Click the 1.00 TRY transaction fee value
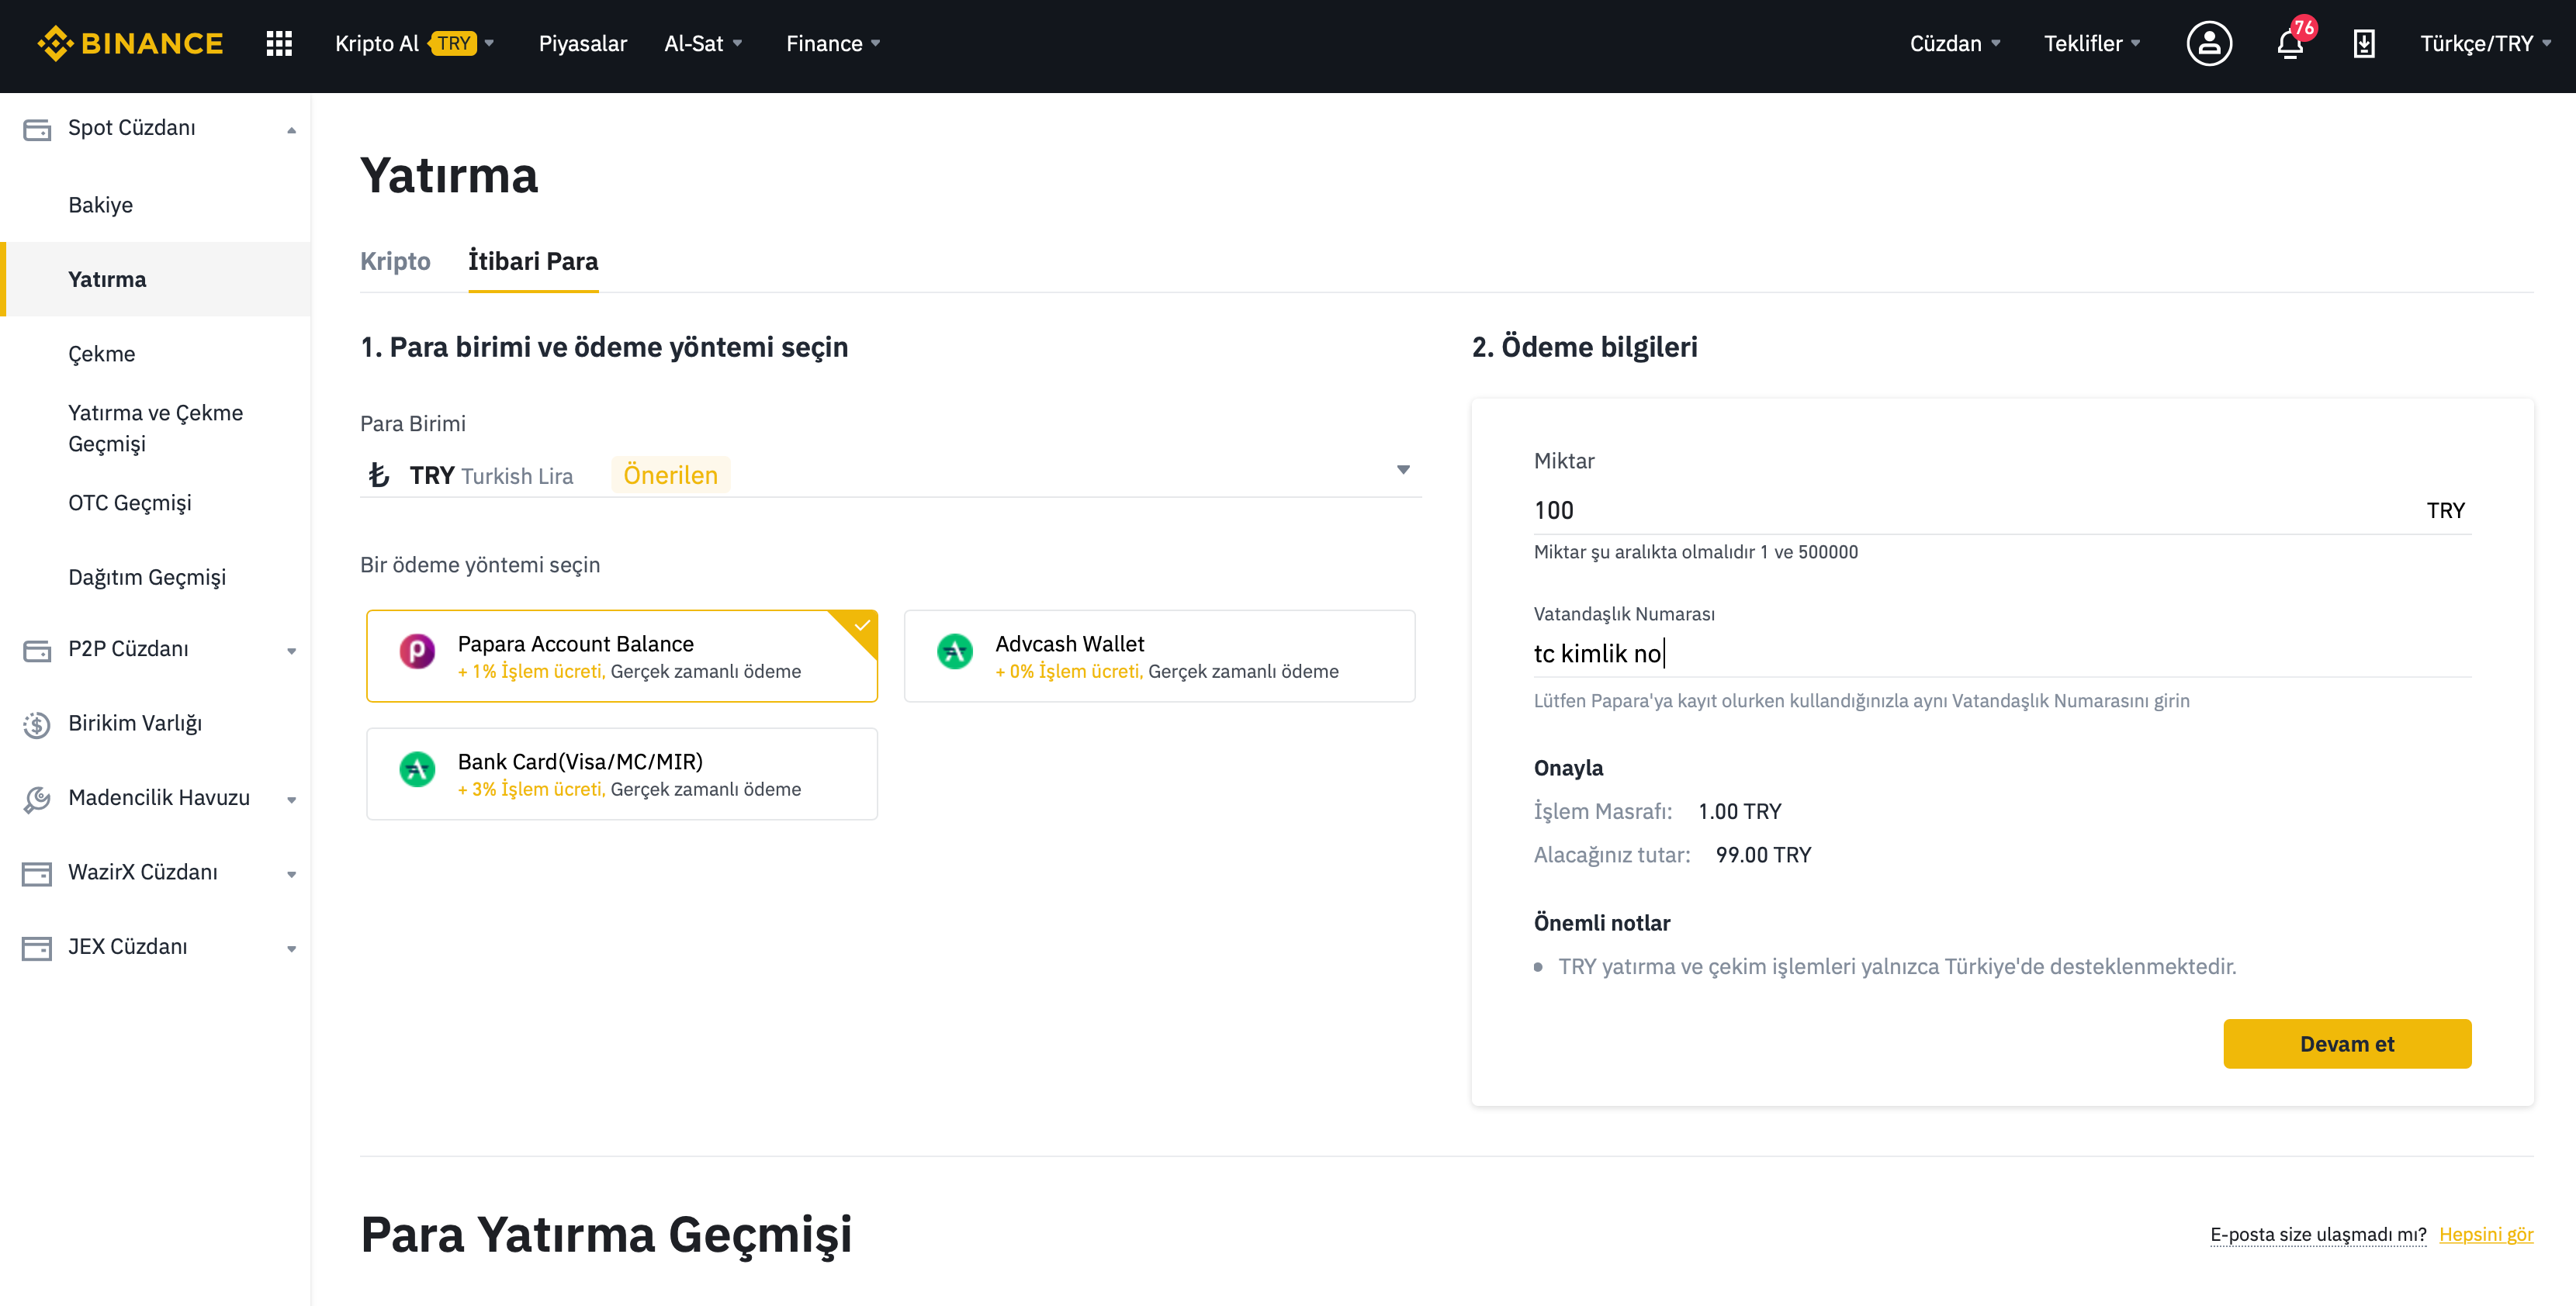Screen dimensions: 2576x1306 (1739, 811)
